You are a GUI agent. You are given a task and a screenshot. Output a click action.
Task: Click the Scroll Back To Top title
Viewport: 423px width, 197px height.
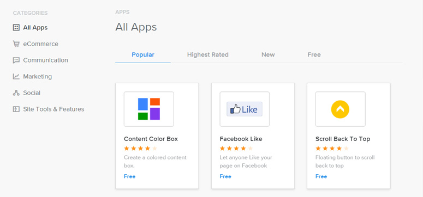click(343, 139)
